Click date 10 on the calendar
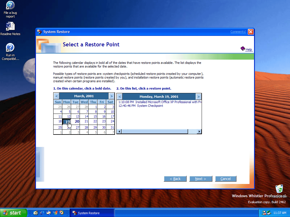The image size is (290, 217). tap(110, 112)
